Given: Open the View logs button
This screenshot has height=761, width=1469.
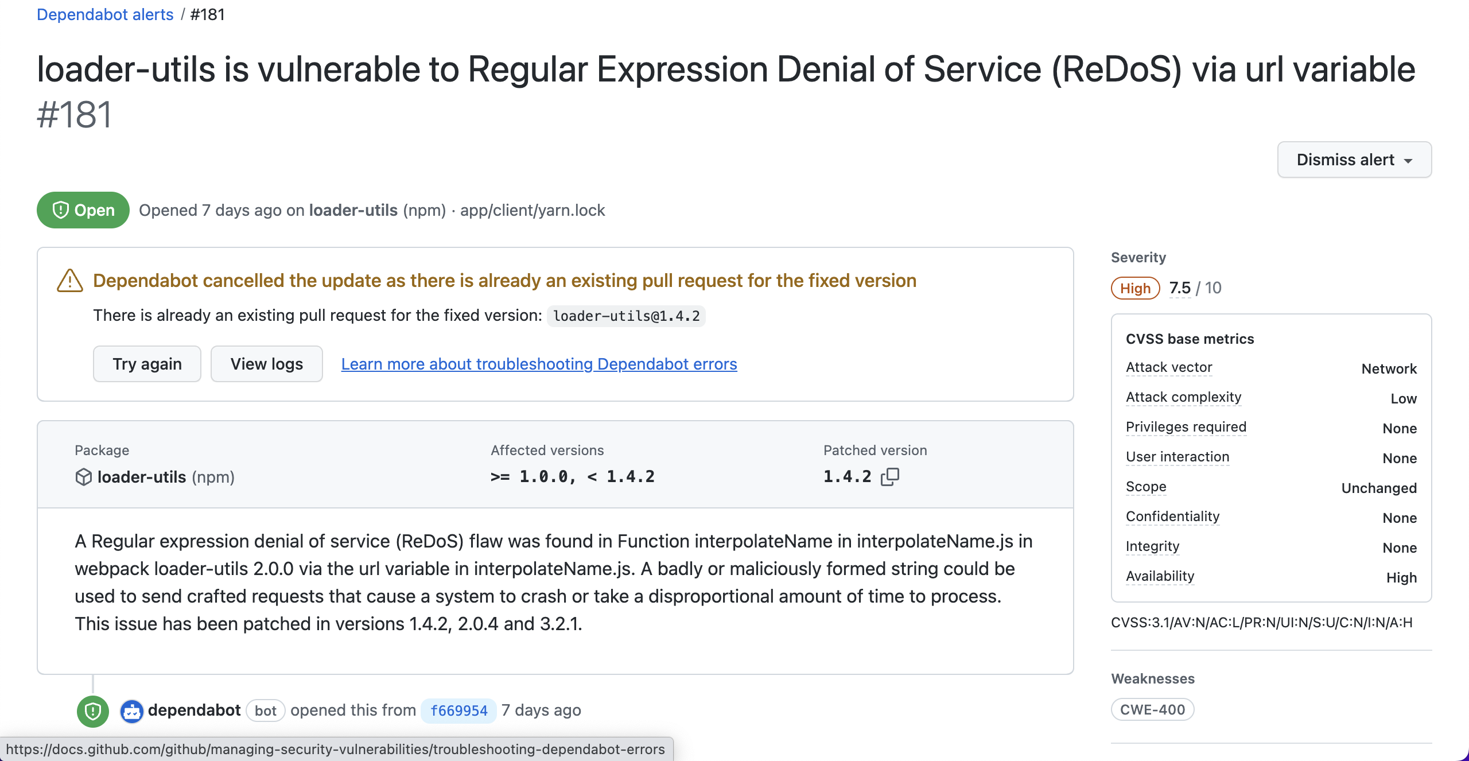Looking at the screenshot, I should click(x=266, y=364).
